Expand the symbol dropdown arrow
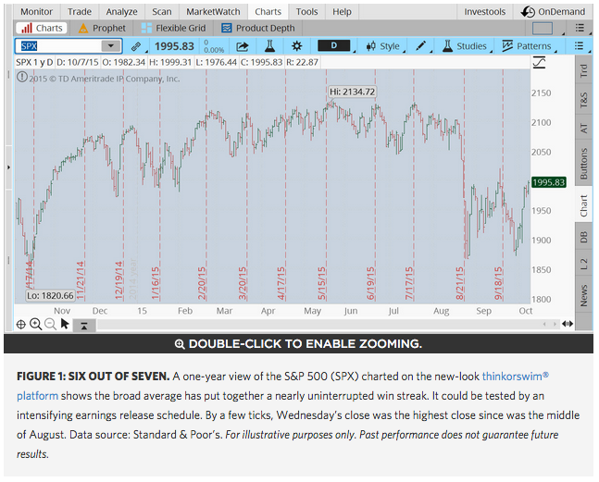This screenshot has height=482, width=599. click(111, 46)
